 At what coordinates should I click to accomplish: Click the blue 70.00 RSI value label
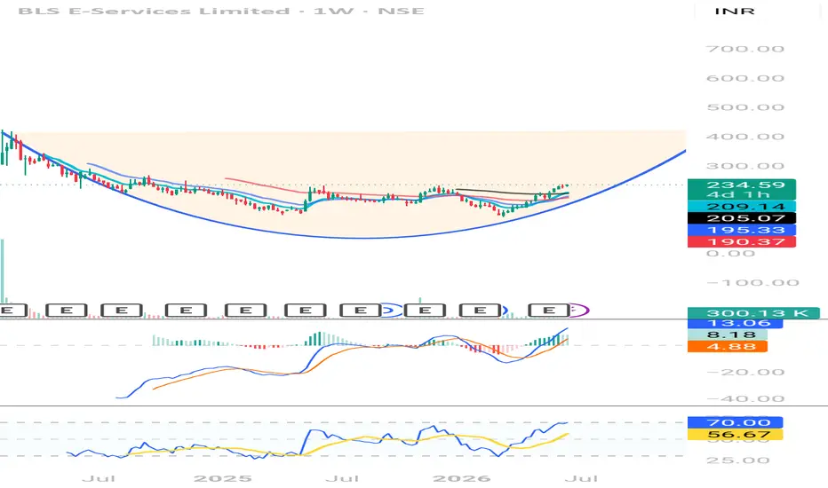pyautogui.click(x=735, y=422)
